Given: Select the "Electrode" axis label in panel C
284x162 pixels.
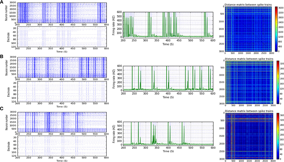Looking at the screenshot, I should tap(8, 147).
